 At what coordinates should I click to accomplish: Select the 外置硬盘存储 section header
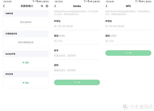click(26, 34)
